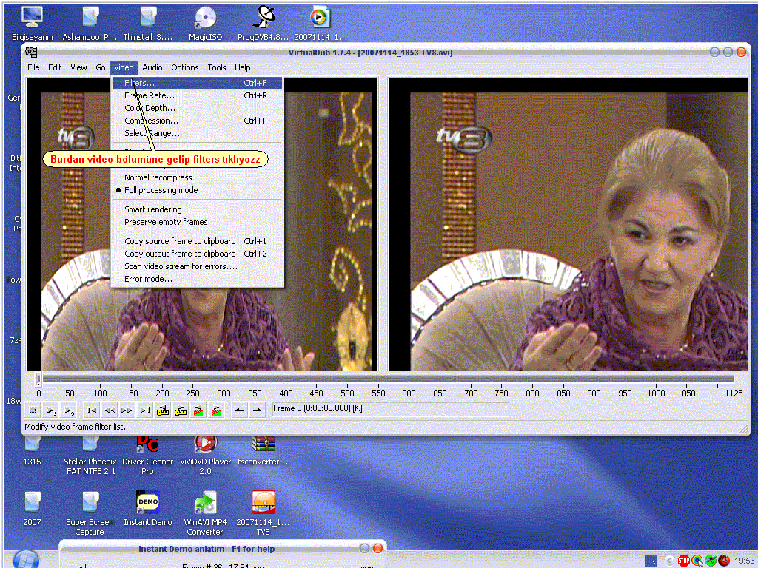Click the scene forward scan icon
This screenshot has width=758, height=568.
point(217,410)
